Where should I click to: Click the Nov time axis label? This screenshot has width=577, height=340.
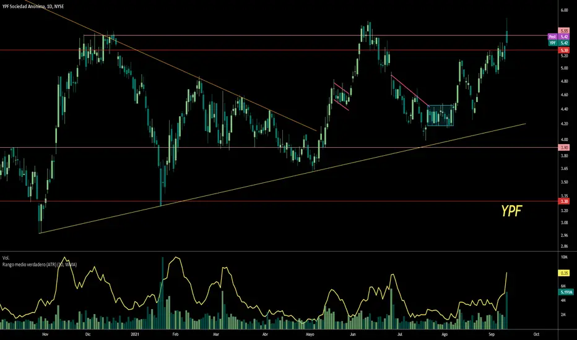pyautogui.click(x=45, y=334)
